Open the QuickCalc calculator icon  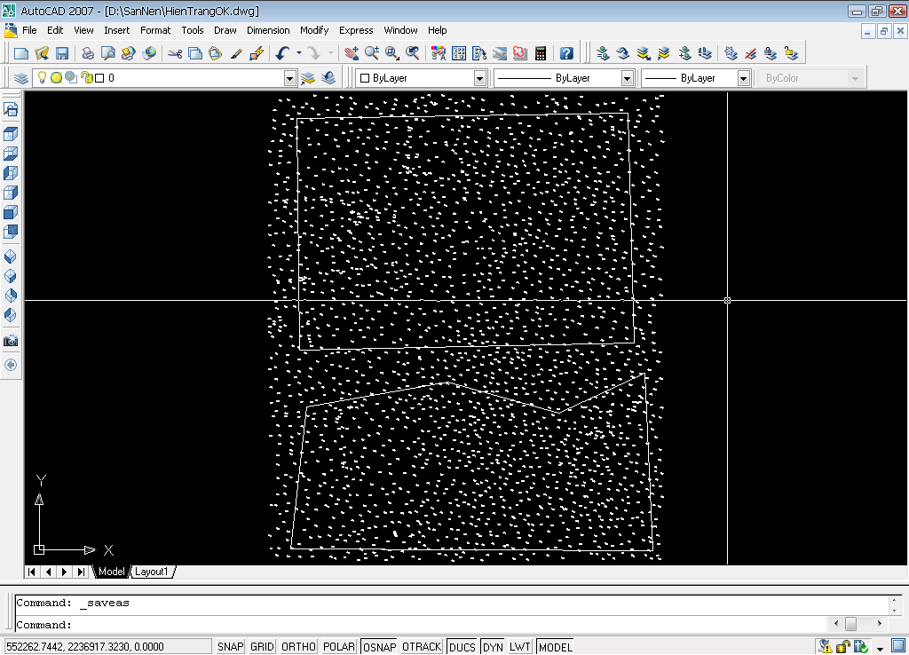pos(540,53)
